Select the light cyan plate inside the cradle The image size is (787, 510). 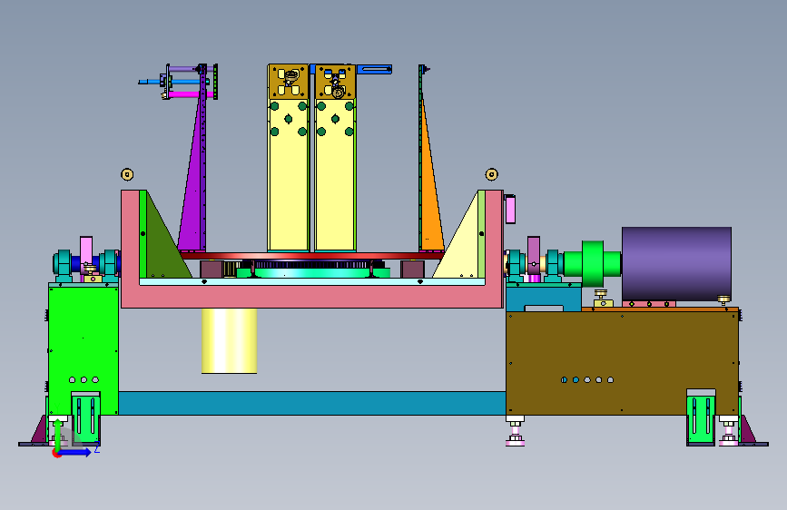point(312,281)
